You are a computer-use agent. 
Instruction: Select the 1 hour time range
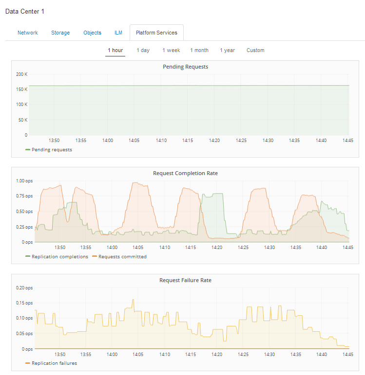(115, 50)
